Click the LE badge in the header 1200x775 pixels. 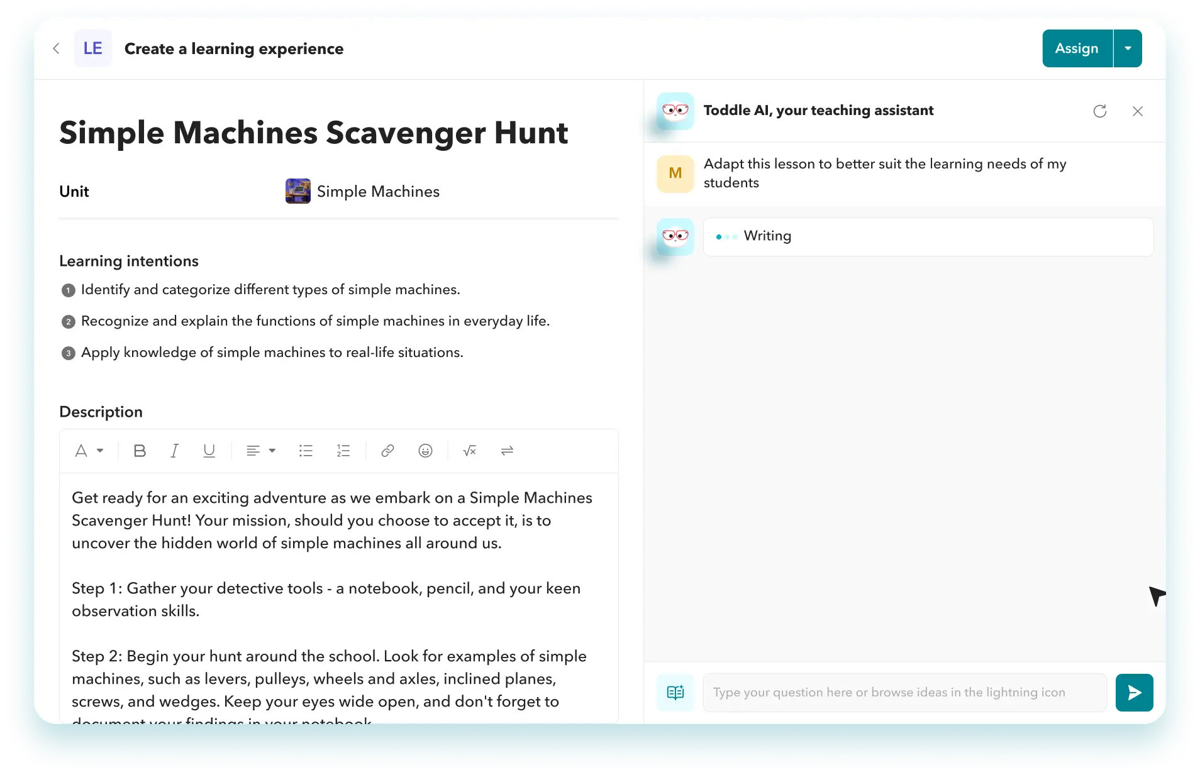(x=92, y=48)
